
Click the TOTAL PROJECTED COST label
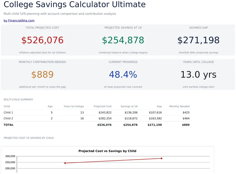[x=42, y=28]
